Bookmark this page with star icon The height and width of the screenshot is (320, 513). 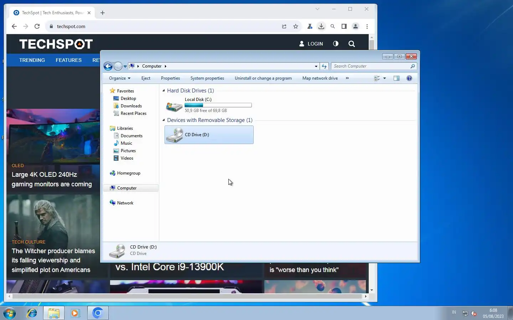click(x=296, y=26)
